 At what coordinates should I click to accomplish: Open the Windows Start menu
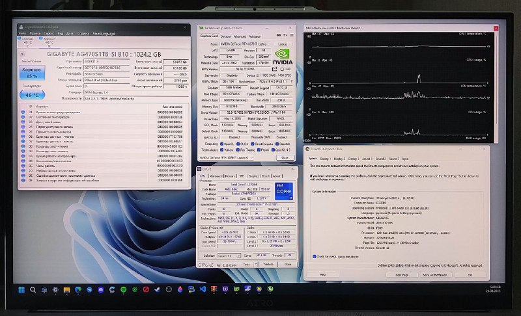pos(21,290)
